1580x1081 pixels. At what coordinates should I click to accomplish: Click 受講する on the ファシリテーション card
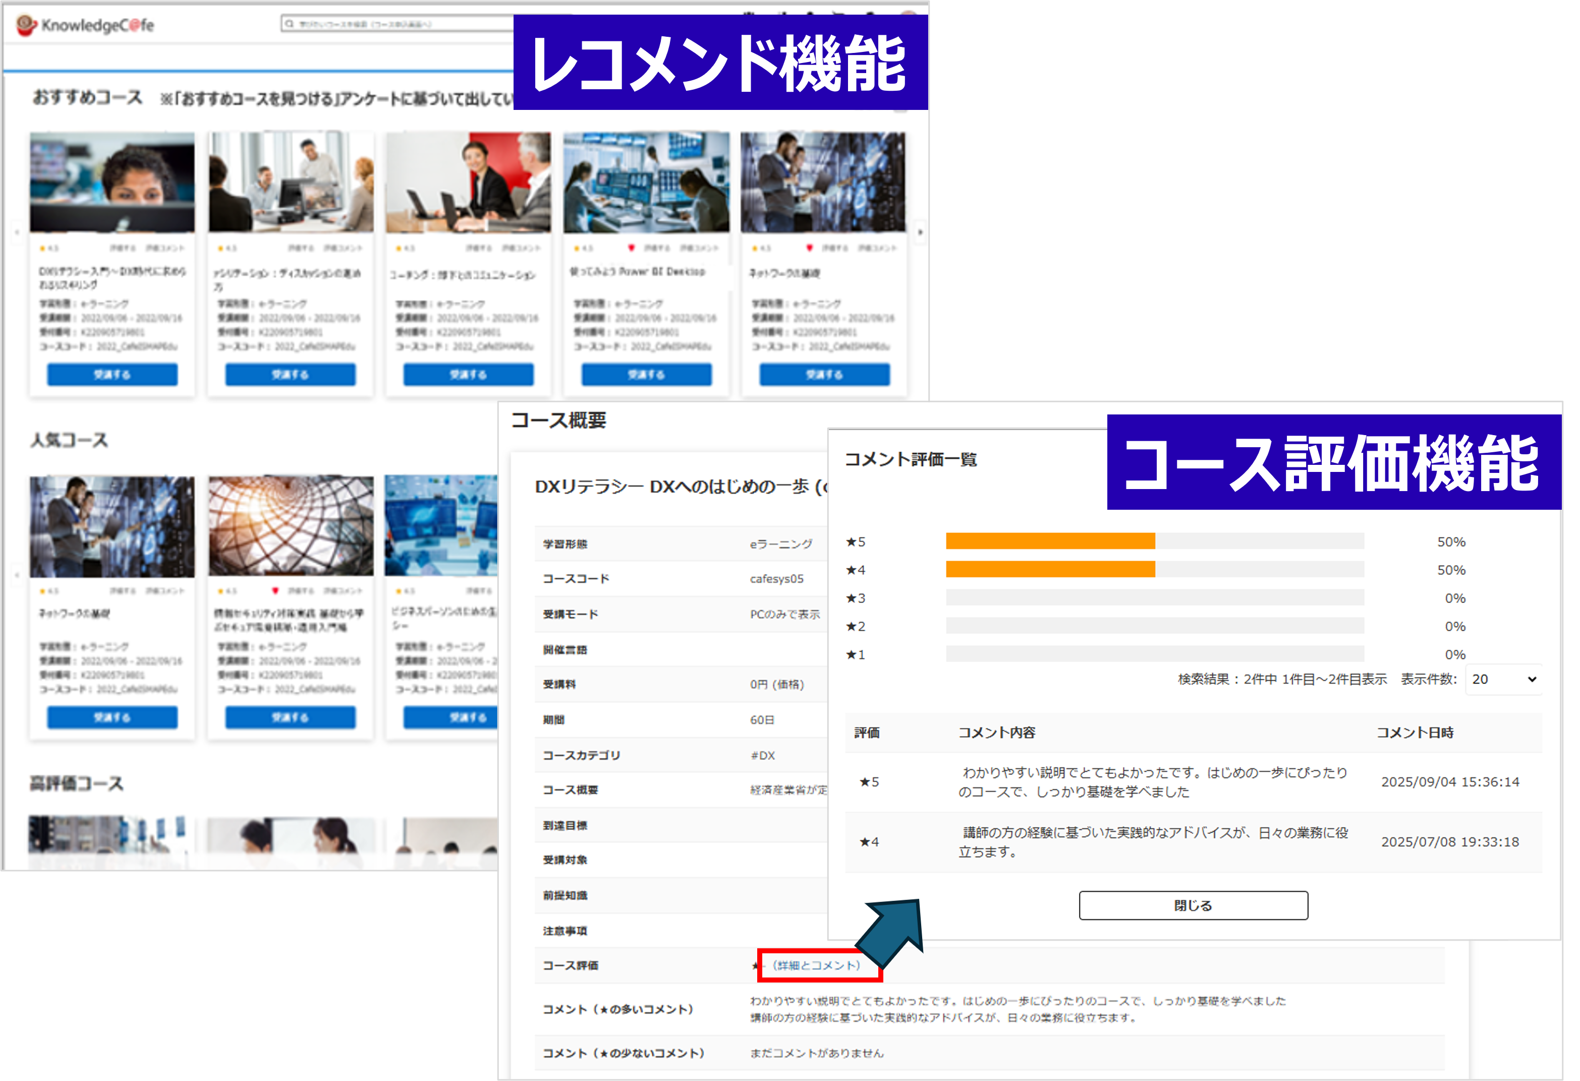click(290, 375)
